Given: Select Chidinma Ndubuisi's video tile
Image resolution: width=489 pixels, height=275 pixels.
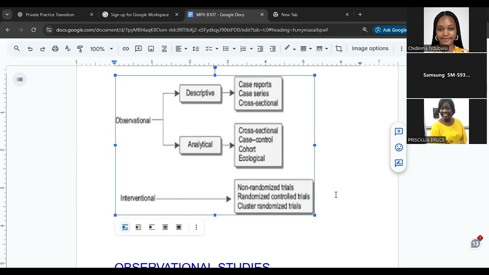Looking at the screenshot, I should (446, 30).
